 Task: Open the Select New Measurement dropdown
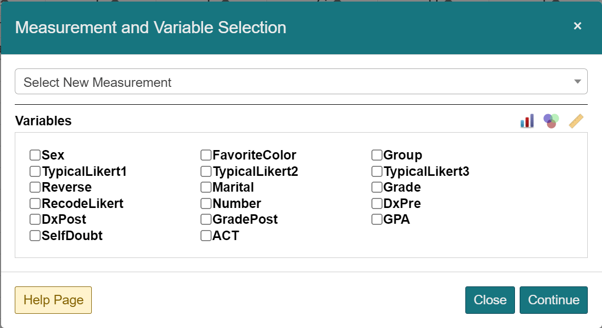[x=301, y=82]
